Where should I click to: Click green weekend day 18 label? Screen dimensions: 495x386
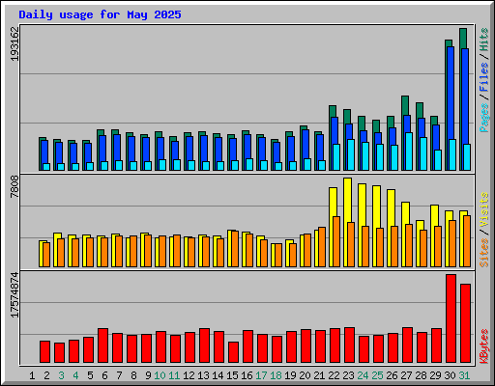[276, 375]
